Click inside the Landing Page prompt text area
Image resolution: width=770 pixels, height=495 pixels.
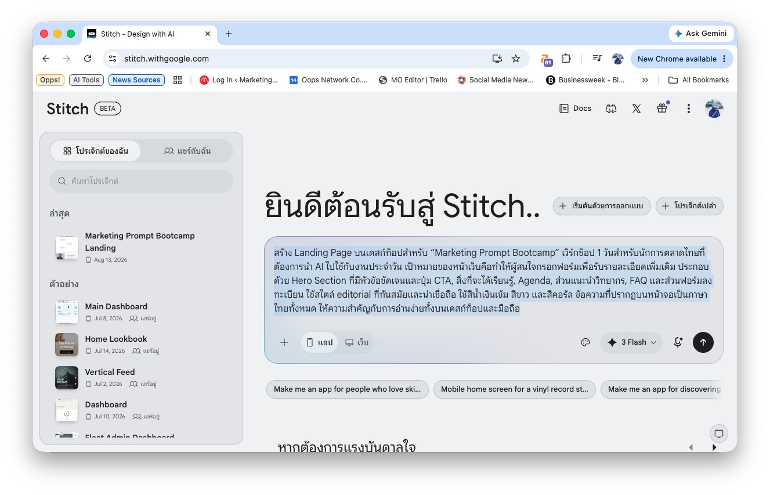coord(493,281)
